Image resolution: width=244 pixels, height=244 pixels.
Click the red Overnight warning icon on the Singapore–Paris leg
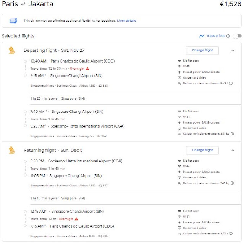point(76,219)
